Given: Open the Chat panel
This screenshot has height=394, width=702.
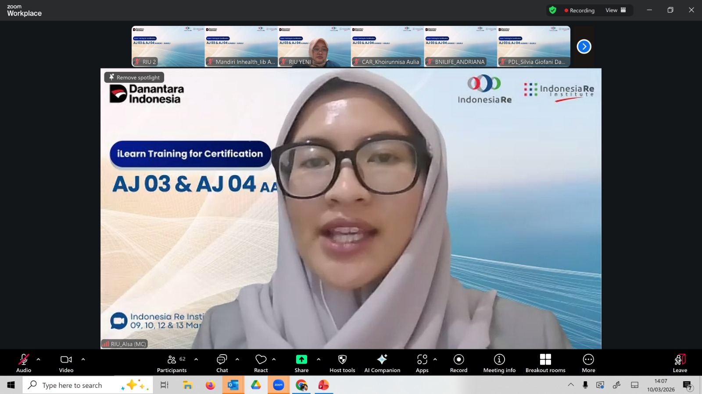Looking at the screenshot, I should click(222, 363).
